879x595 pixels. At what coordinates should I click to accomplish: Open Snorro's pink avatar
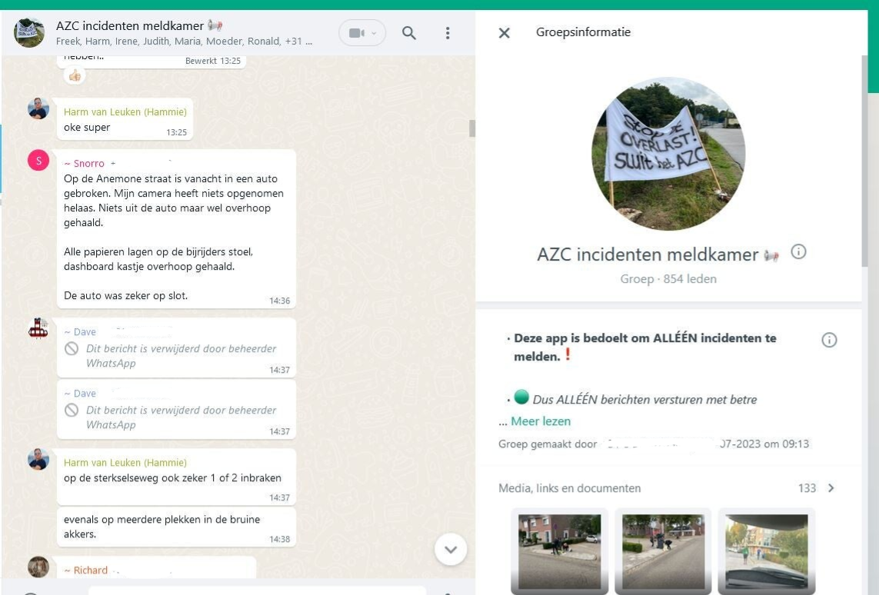(38, 160)
